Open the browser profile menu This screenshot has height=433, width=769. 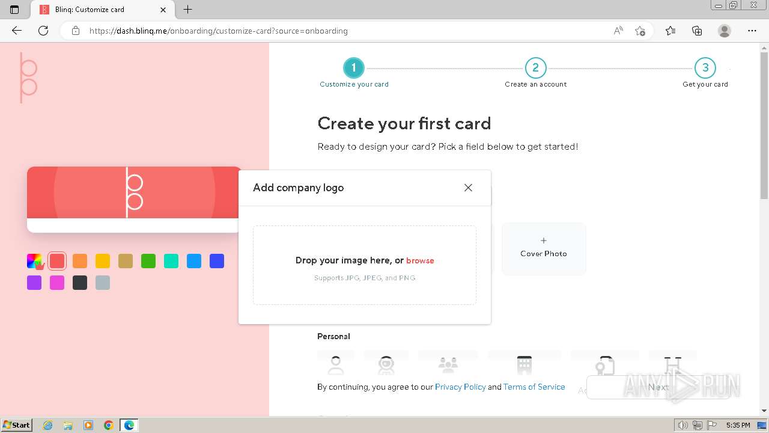(x=725, y=31)
